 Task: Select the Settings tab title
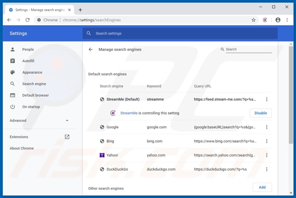coord(40,10)
